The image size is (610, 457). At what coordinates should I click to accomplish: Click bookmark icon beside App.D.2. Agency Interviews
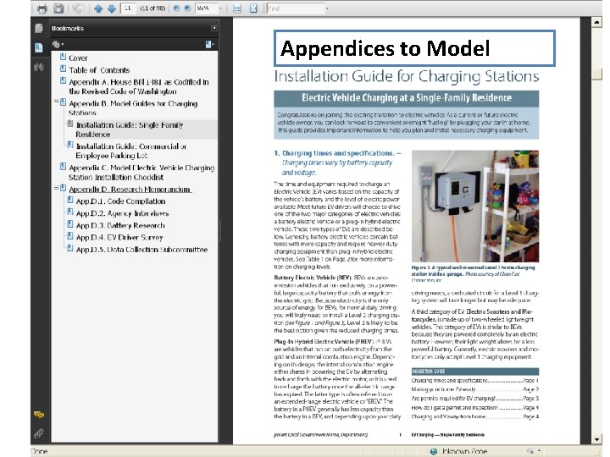coord(70,212)
